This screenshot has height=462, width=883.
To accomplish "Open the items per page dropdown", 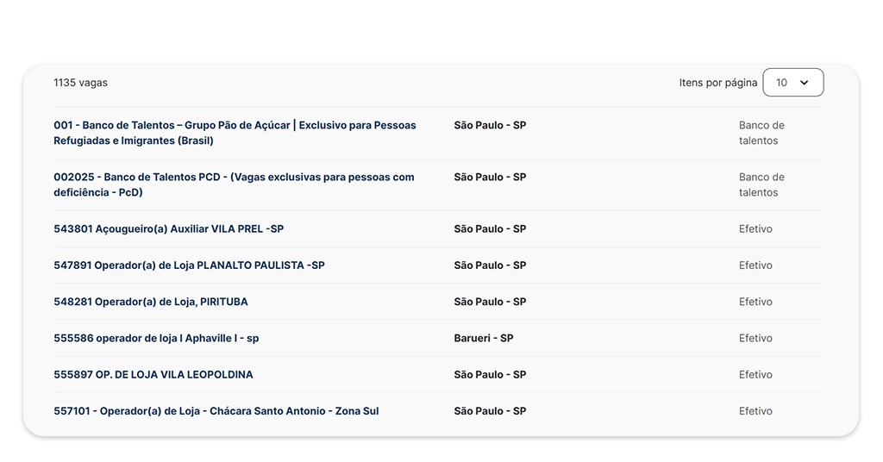I will pos(792,83).
